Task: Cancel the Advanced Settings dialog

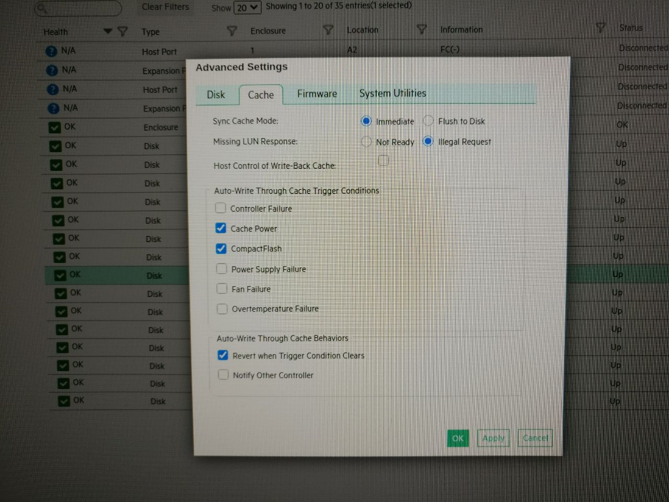Action: 535,438
